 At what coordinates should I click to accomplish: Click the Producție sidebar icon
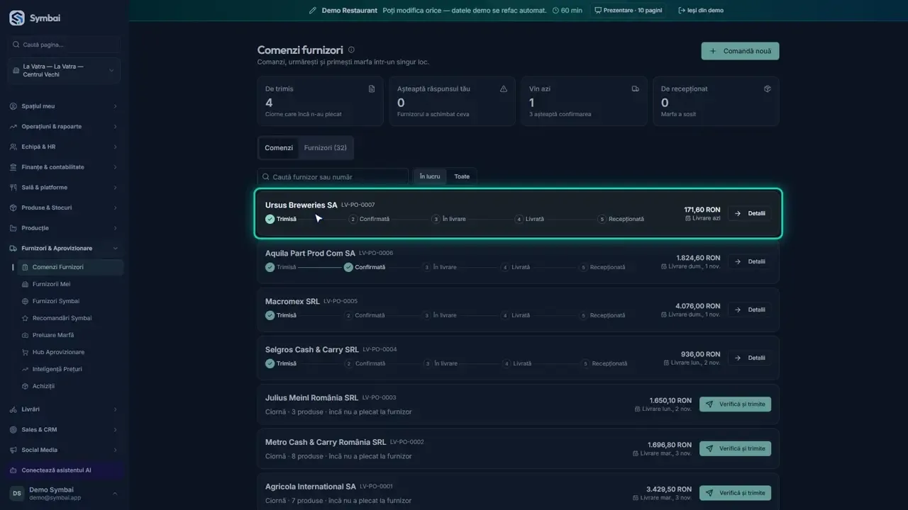pyautogui.click(x=13, y=228)
